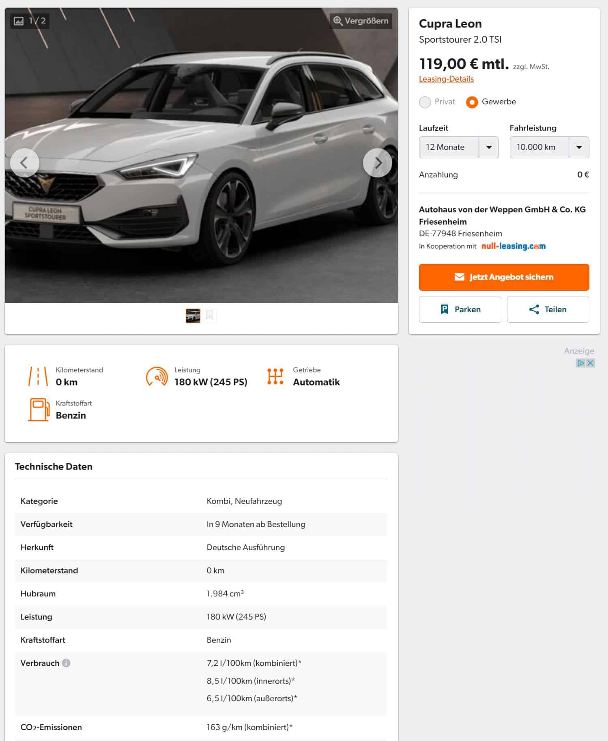Click the Teilen share button
The width and height of the screenshot is (608, 741).
(x=548, y=309)
